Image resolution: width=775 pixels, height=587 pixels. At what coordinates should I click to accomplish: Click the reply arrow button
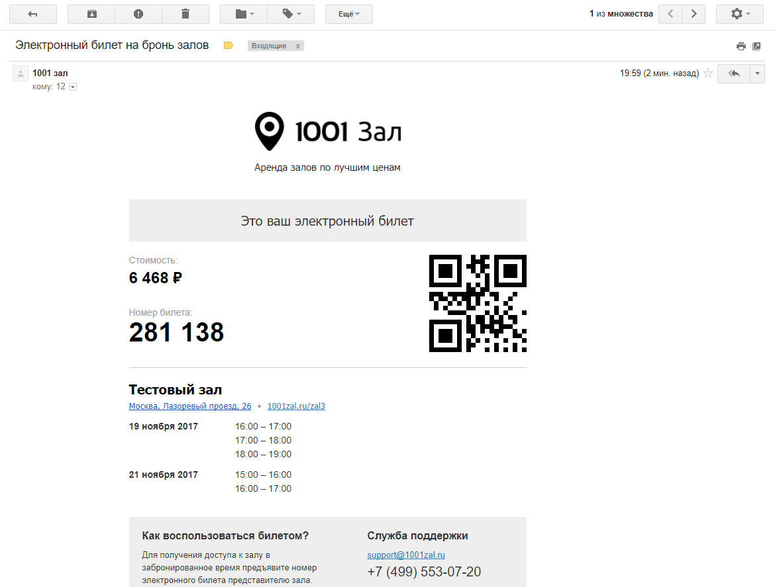(x=734, y=73)
